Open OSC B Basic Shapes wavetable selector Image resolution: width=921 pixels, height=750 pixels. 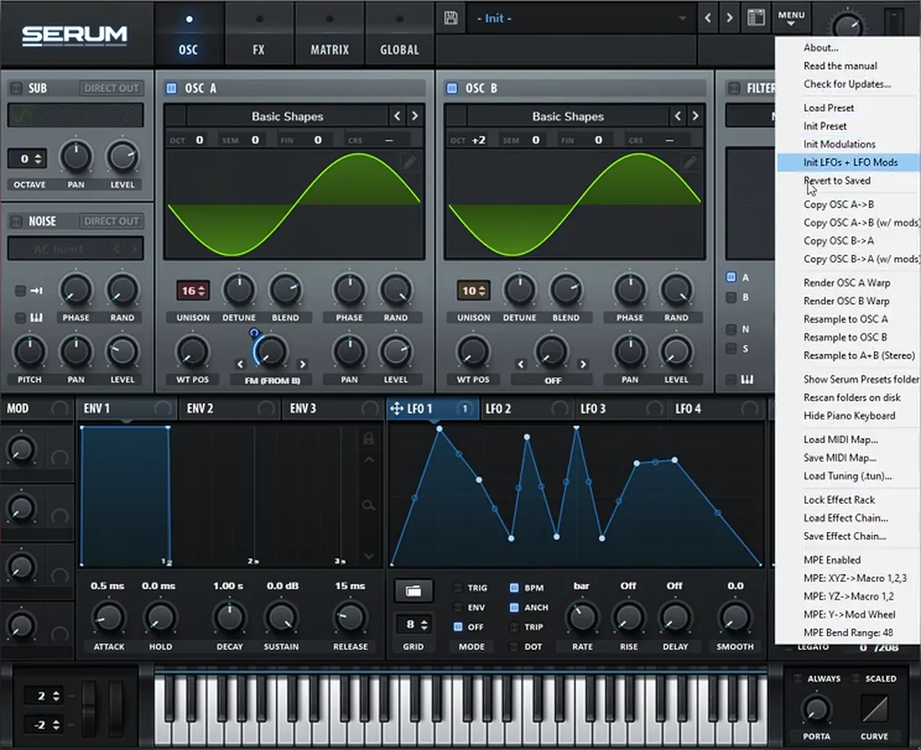click(568, 116)
